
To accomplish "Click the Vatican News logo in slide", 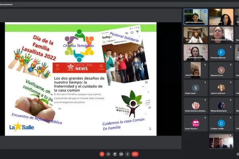I will pos(79,67).
